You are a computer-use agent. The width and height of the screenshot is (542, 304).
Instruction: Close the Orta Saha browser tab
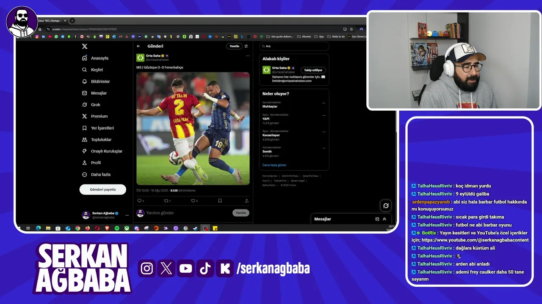point(65,21)
